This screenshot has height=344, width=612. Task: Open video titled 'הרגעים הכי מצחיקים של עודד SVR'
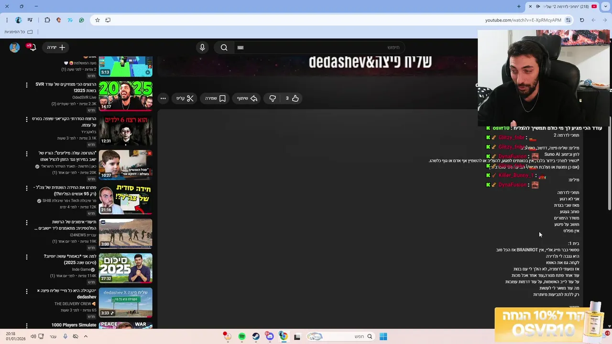(x=66, y=87)
